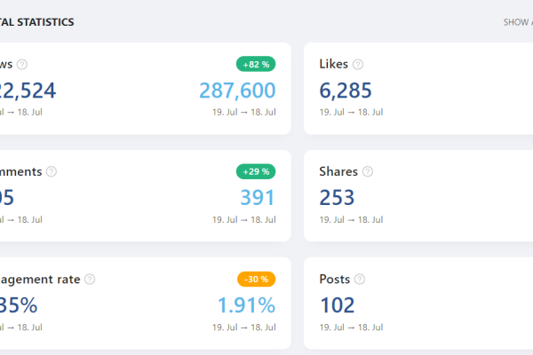Click the date range below 102 Posts
This screenshot has width=533, height=355.
point(351,327)
